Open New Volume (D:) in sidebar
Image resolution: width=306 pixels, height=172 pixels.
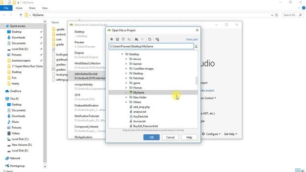(22, 145)
